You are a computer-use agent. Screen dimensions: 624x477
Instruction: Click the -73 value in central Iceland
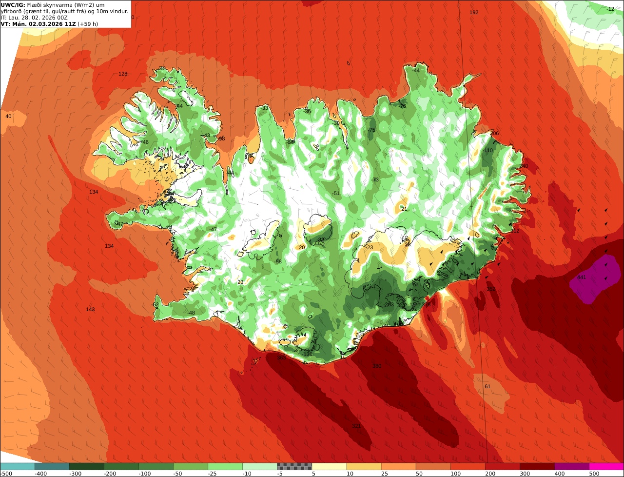(374, 179)
